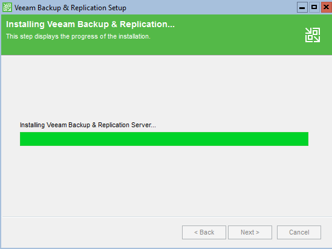Click the blank green banner area below subtitle
Viewport: 332px width, 249px height.
(x=148, y=48)
